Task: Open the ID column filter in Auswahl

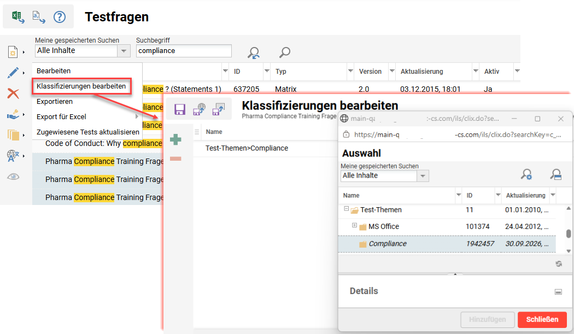Action: (x=498, y=195)
